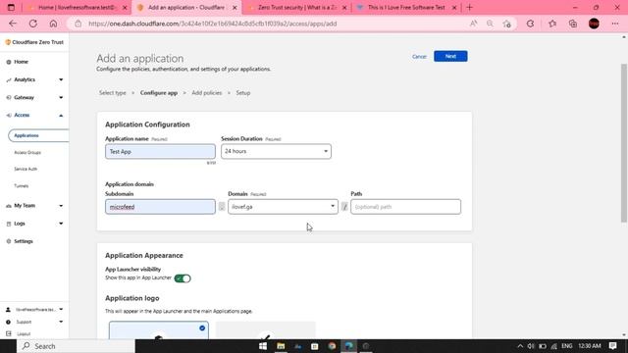The width and height of the screenshot is (628, 353).
Task: Click the network icon in tray
Action: [553, 346]
